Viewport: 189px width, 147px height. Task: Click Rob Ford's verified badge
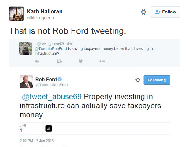(x=61, y=80)
